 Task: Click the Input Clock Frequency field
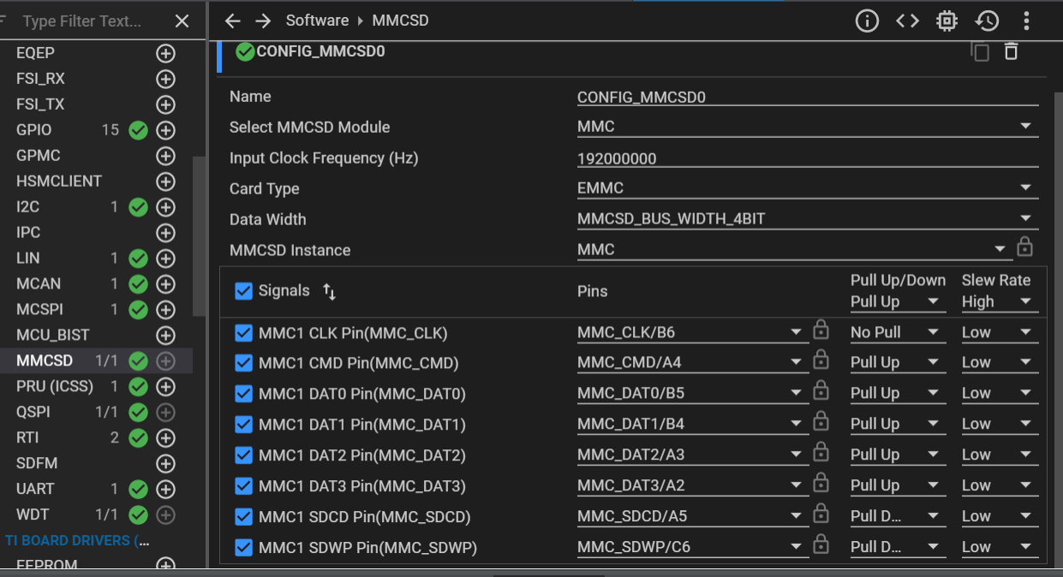pos(807,158)
